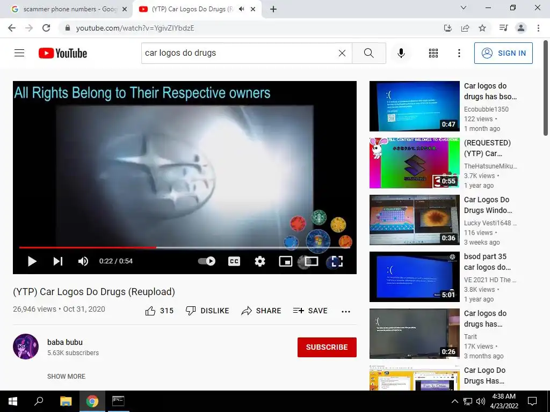
Task: Open File Explorer from taskbar
Action: tap(66, 401)
